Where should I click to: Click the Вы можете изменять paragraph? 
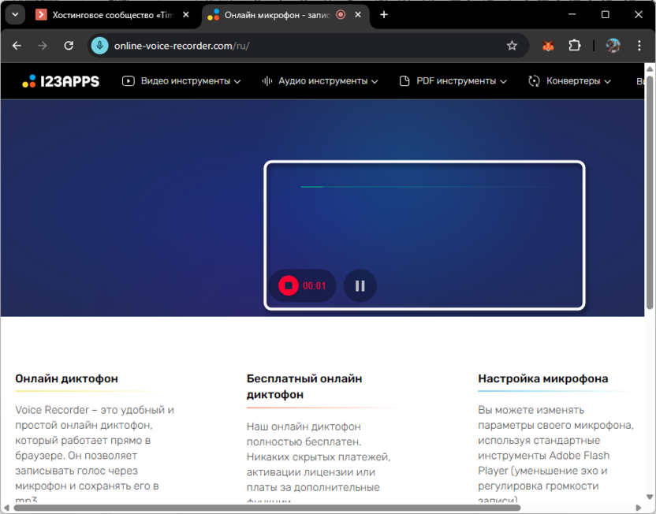556,455
